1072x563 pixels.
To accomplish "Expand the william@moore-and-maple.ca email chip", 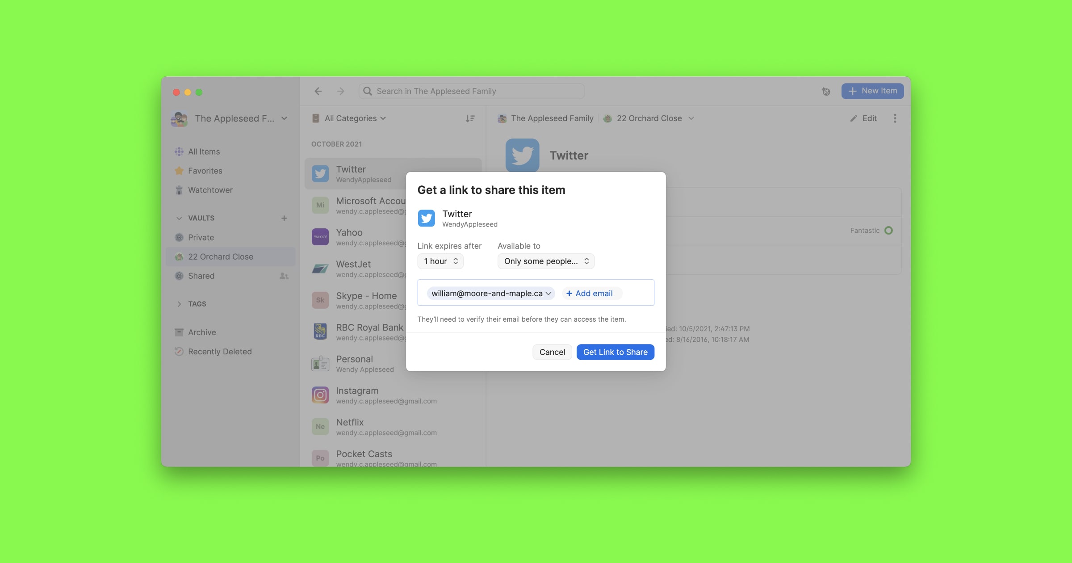I will 548,294.
